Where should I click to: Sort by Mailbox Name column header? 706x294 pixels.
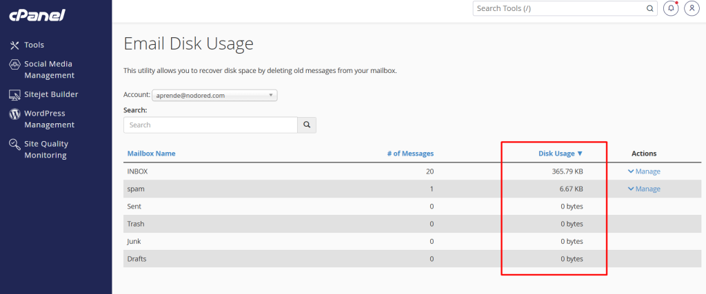point(151,154)
